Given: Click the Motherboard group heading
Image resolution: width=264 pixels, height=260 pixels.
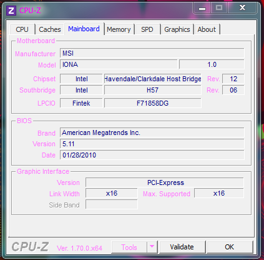Looking at the screenshot, I should (36, 41).
